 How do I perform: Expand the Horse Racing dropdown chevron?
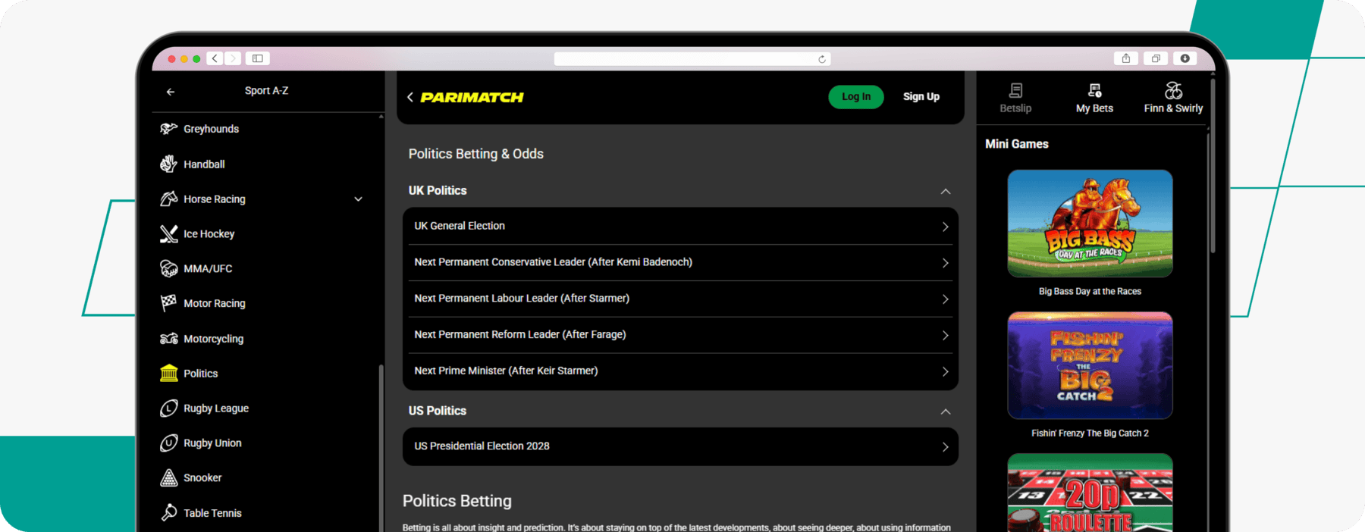point(358,199)
